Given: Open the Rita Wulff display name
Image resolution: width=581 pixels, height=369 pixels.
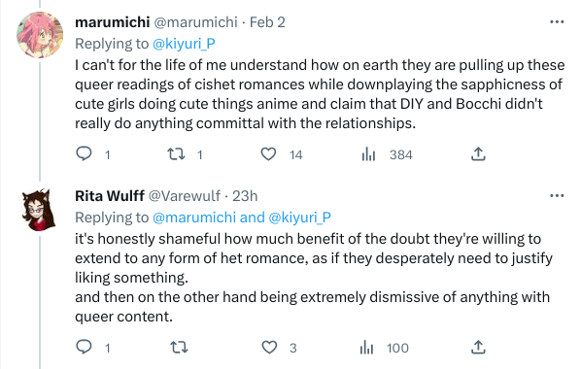Looking at the screenshot, I should [x=110, y=195].
